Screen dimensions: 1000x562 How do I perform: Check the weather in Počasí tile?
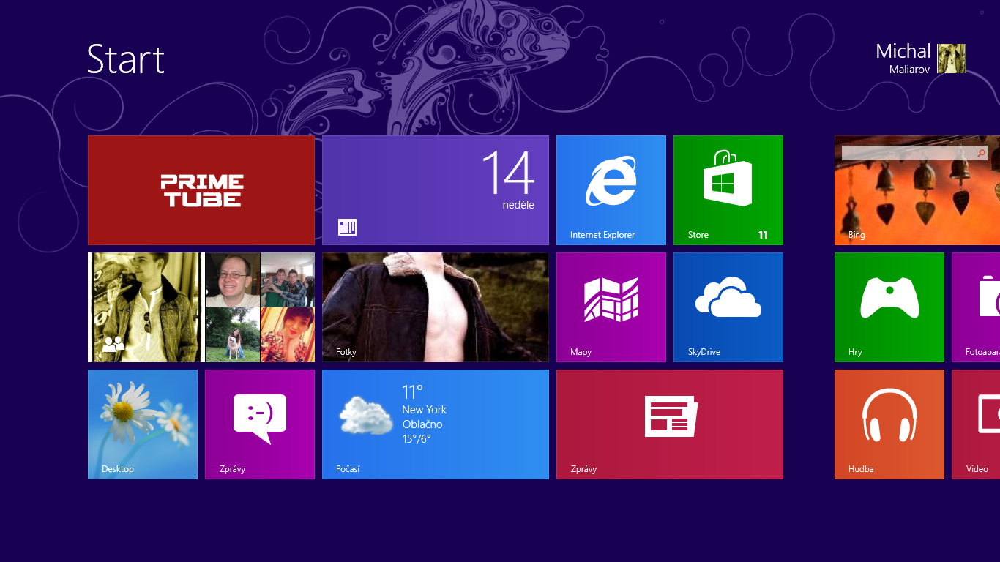click(x=435, y=424)
